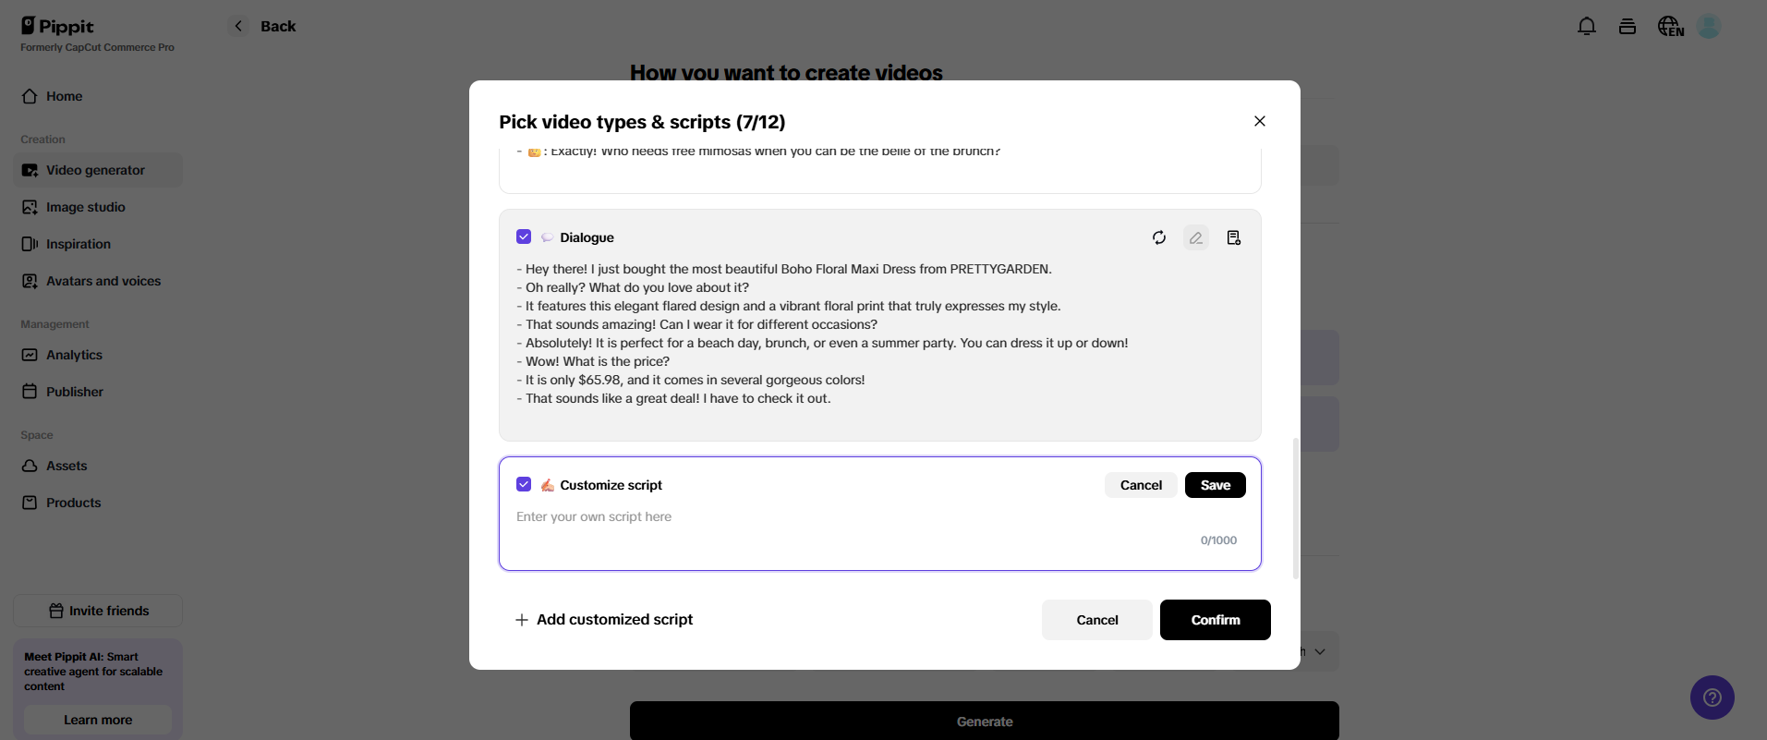Open the language globe selector
1767x740 pixels.
click(x=1670, y=27)
